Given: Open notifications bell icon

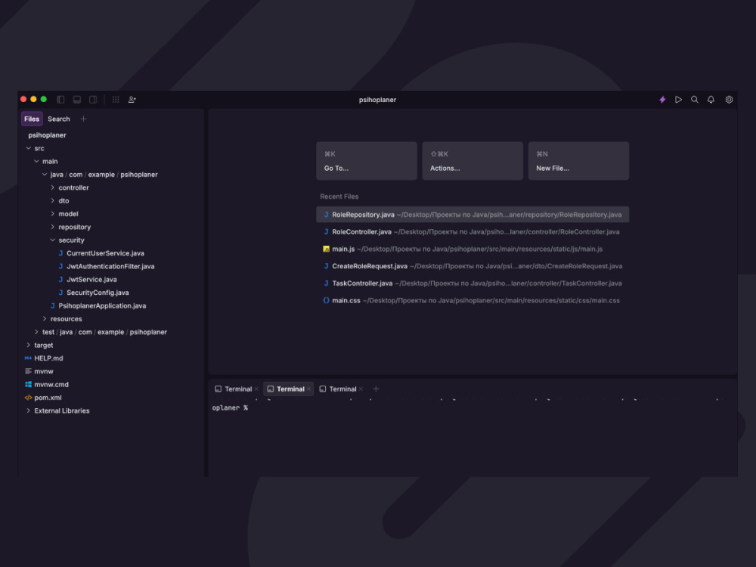Looking at the screenshot, I should coord(711,99).
